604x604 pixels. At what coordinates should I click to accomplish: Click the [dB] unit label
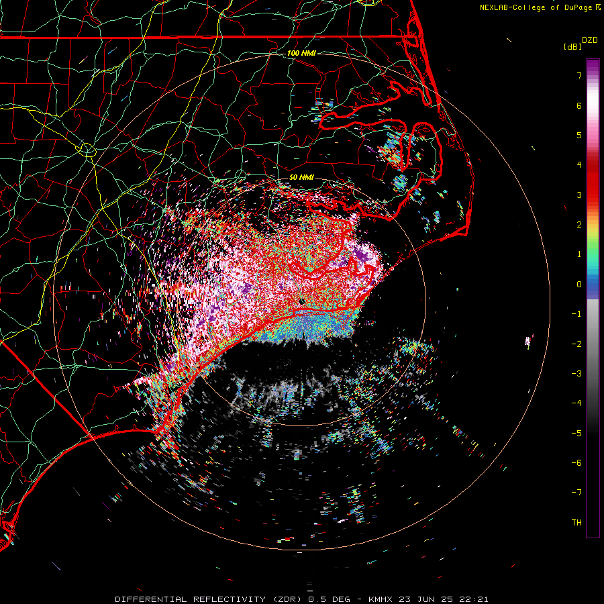click(x=573, y=47)
